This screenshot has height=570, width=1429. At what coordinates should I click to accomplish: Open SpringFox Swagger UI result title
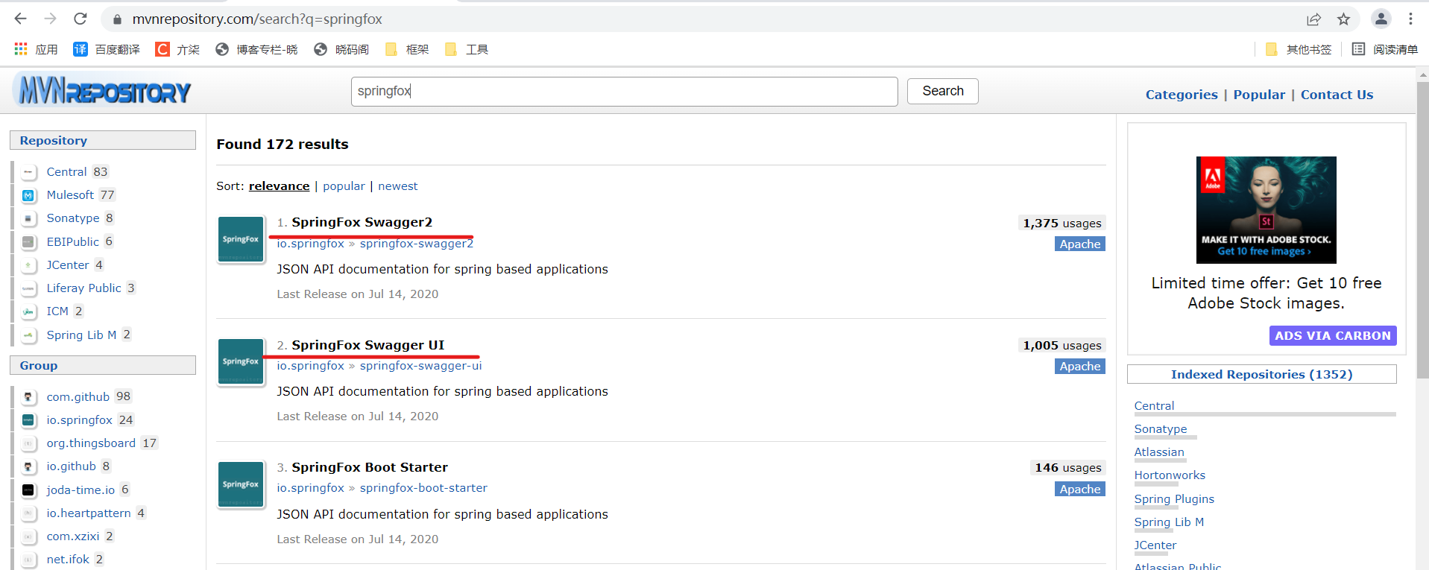click(x=367, y=345)
